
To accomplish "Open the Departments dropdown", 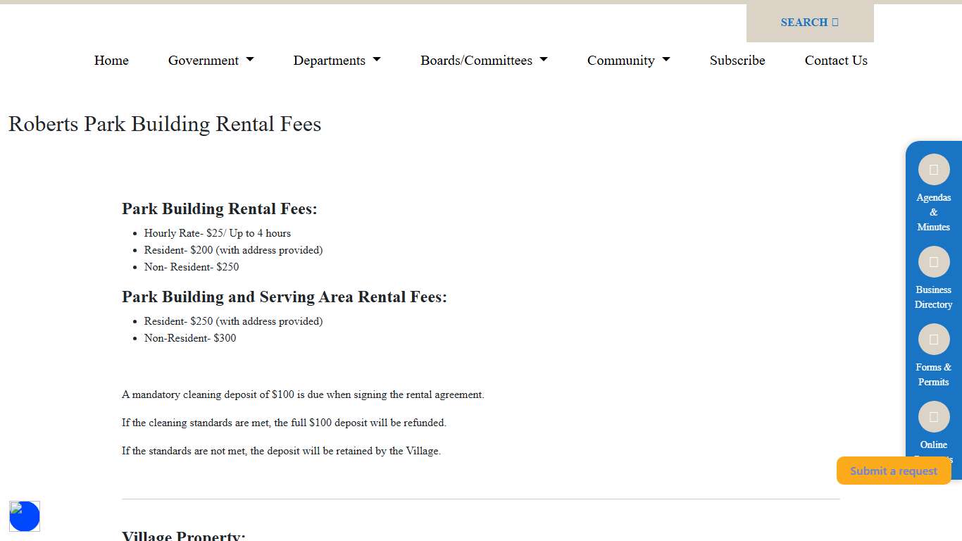I will pyautogui.click(x=337, y=61).
